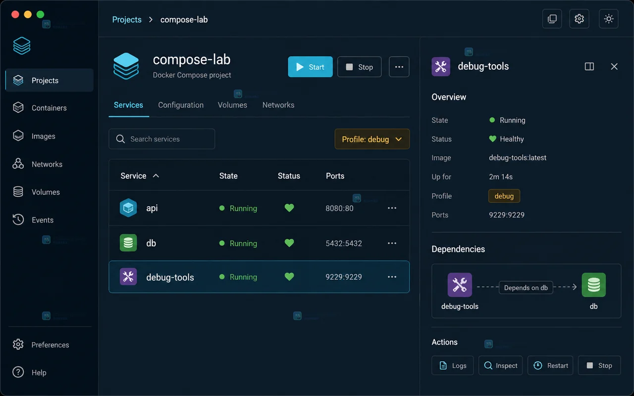This screenshot has width=634, height=396.
Task: Open the Containers sidebar section
Action: tap(49, 108)
